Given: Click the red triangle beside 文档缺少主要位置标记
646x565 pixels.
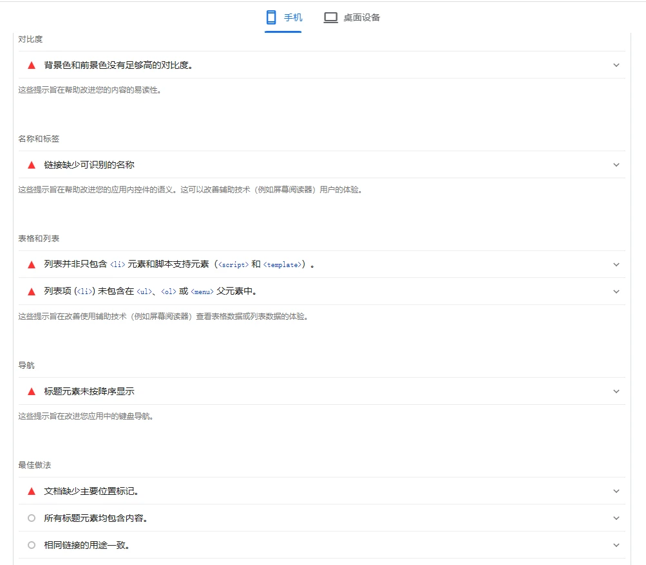Looking at the screenshot, I should (32, 491).
